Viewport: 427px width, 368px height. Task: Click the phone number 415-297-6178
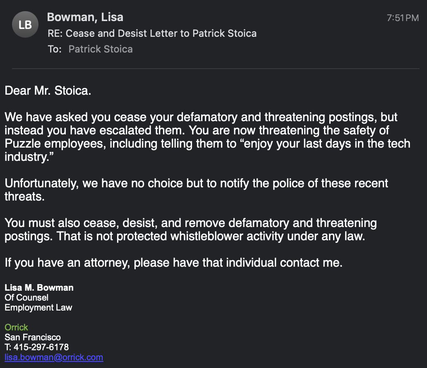click(x=41, y=347)
